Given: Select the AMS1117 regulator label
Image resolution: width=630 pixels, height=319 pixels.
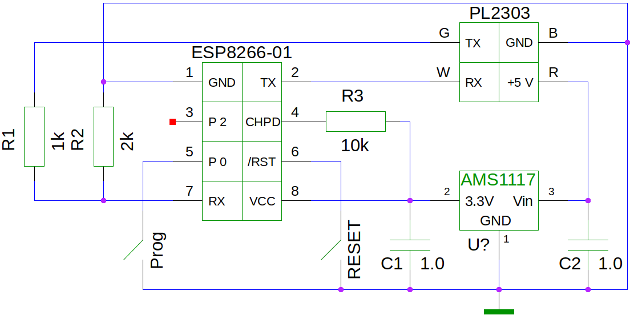Looking at the screenshot, I should 498,180.
